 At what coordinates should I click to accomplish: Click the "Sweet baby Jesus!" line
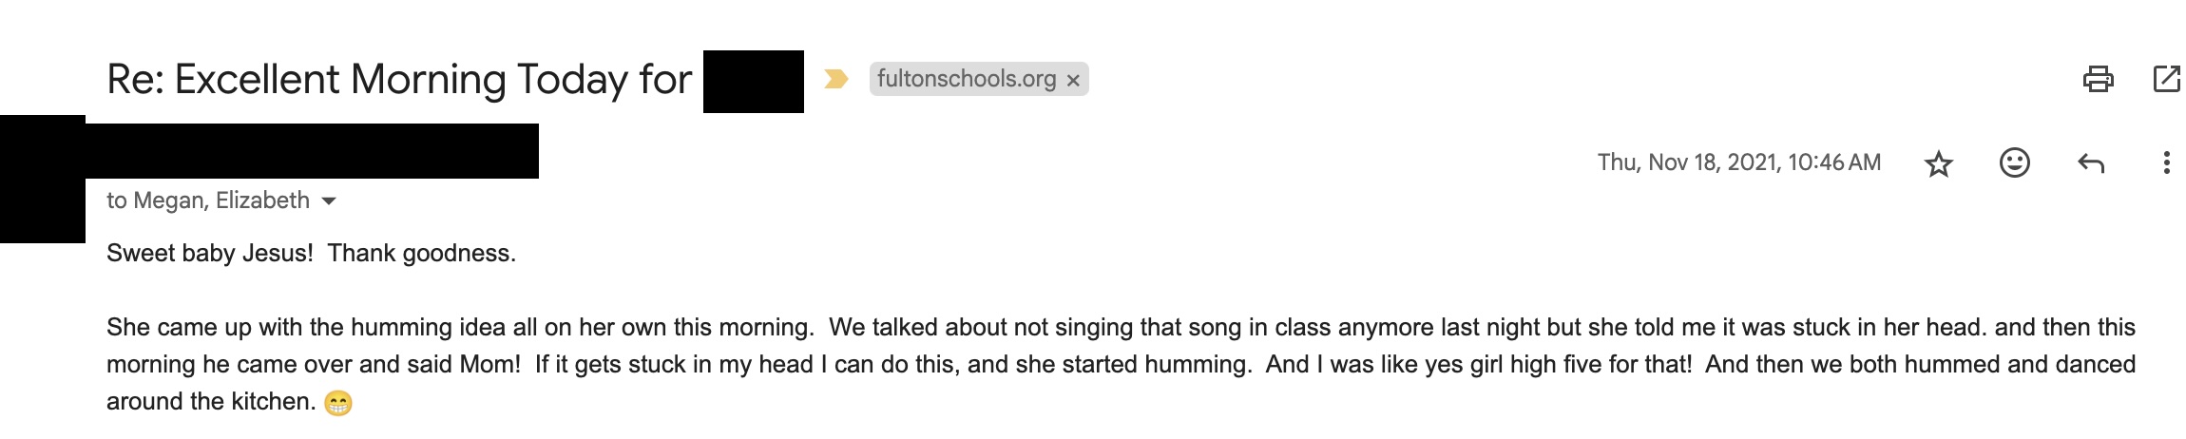pyautogui.click(x=311, y=254)
